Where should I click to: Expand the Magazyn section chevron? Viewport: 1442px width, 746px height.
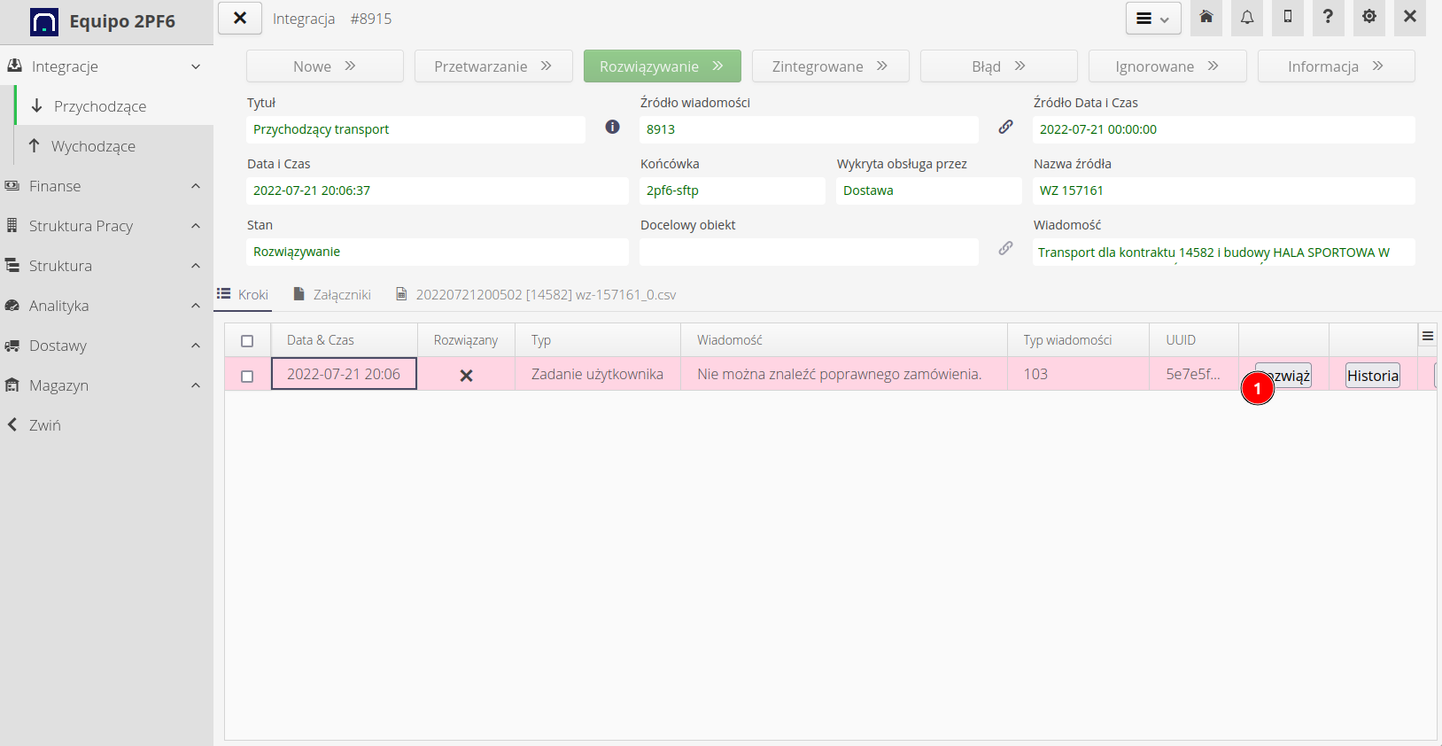196,385
